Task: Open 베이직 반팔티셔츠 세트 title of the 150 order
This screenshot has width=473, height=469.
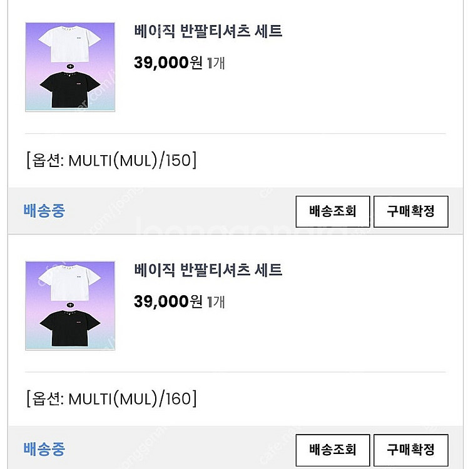Action: pyautogui.click(x=208, y=31)
